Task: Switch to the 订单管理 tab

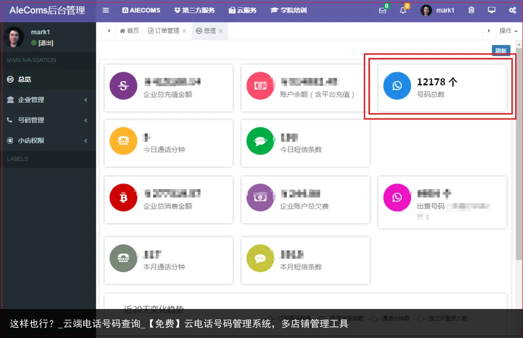Action: pos(164,31)
